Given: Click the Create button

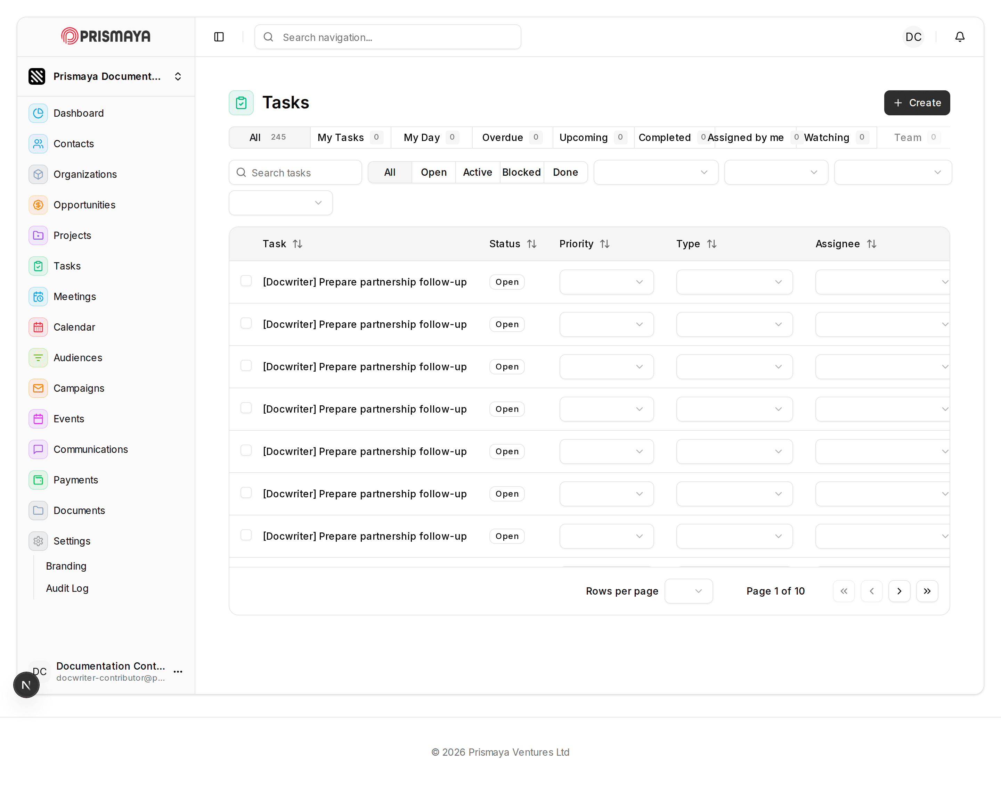Looking at the screenshot, I should point(917,103).
